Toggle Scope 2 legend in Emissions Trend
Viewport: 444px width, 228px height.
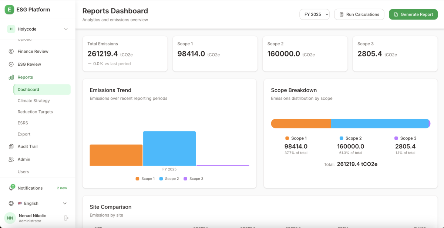point(169,179)
